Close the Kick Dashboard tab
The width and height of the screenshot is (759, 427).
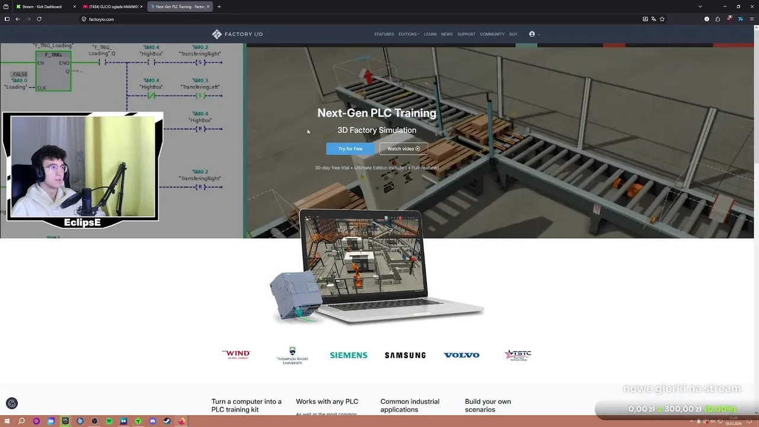pyautogui.click(x=74, y=7)
